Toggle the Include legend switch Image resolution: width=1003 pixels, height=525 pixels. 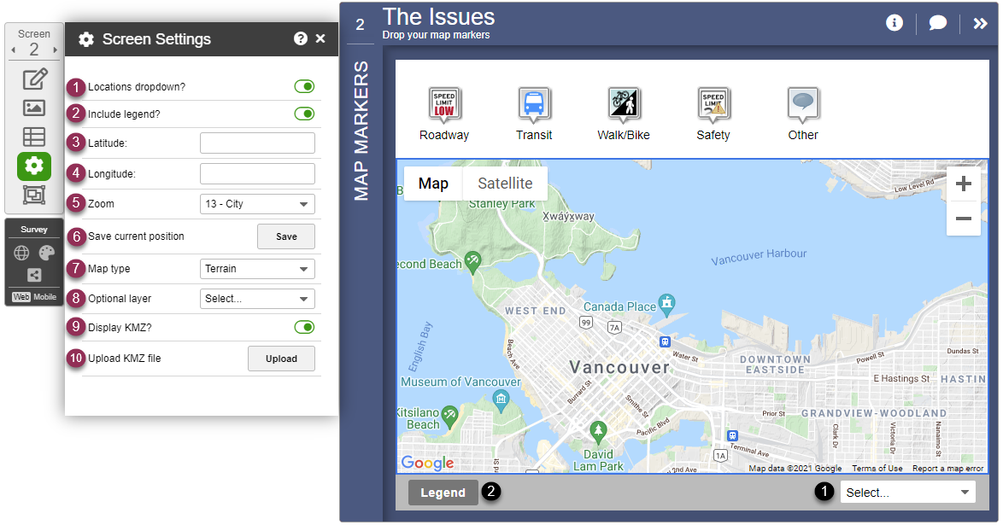pos(304,114)
